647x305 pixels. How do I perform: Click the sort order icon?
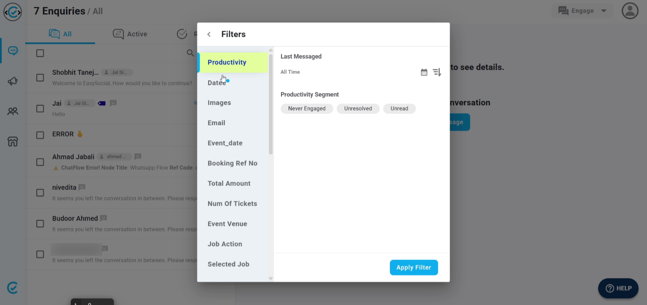coord(437,72)
